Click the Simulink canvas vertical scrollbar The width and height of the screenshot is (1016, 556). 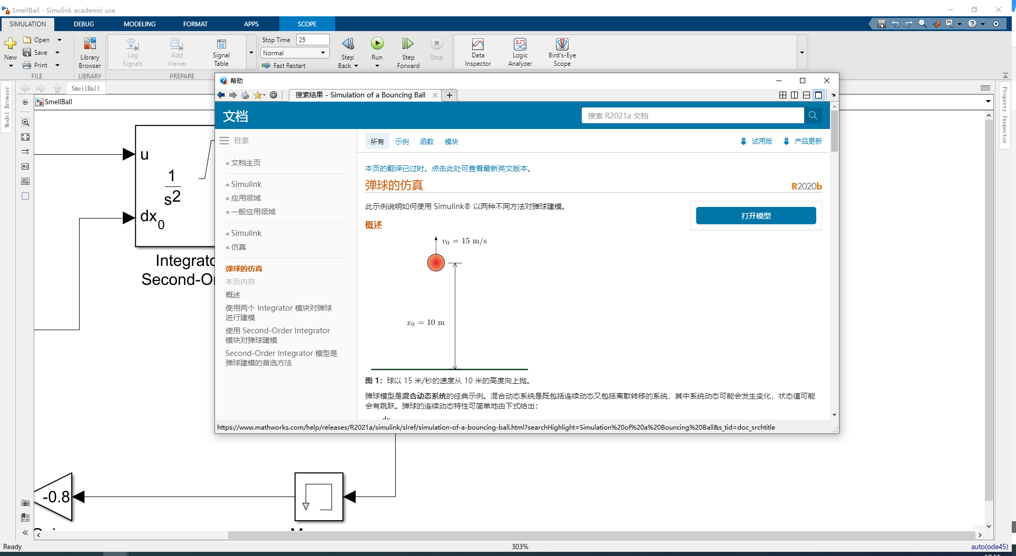[x=989, y=311]
